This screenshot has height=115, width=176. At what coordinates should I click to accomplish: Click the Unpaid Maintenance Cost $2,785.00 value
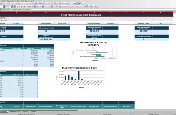point(46,39)
